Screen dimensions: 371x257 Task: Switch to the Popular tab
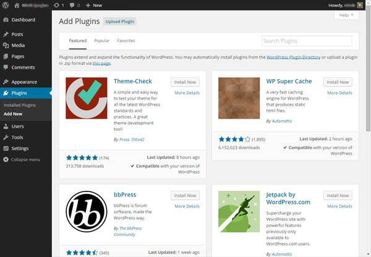102,41
